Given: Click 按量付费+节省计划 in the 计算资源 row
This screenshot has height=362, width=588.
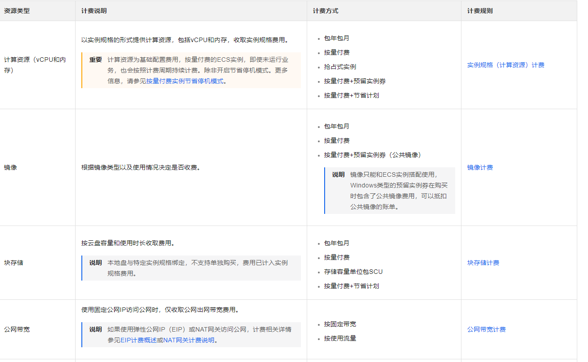Looking at the screenshot, I should pos(351,95).
